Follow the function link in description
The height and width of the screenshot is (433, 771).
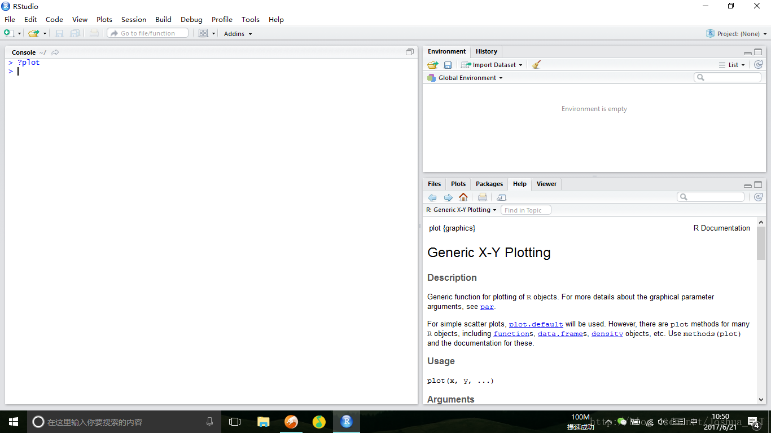(x=511, y=334)
